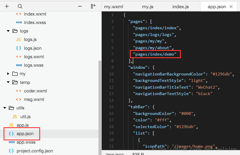Click the wxss icon beside app.wxss
Image resolution: width=240 pixels, height=155 pixels.
[x=12, y=142]
